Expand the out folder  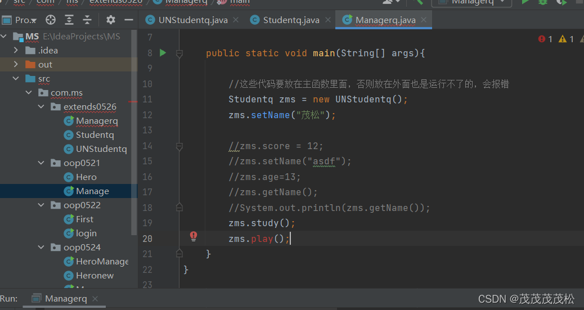pos(16,64)
